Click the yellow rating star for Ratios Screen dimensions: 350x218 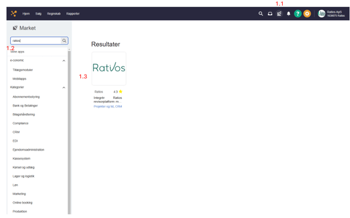point(121,91)
